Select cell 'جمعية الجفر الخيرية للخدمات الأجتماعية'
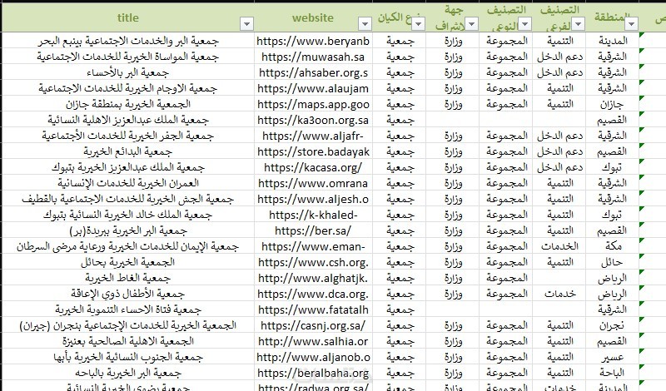The height and width of the screenshot is (391, 666). 128,136
